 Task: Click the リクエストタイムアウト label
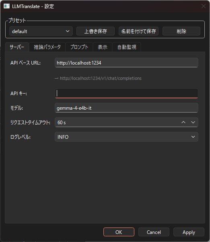(x=30, y=122)
